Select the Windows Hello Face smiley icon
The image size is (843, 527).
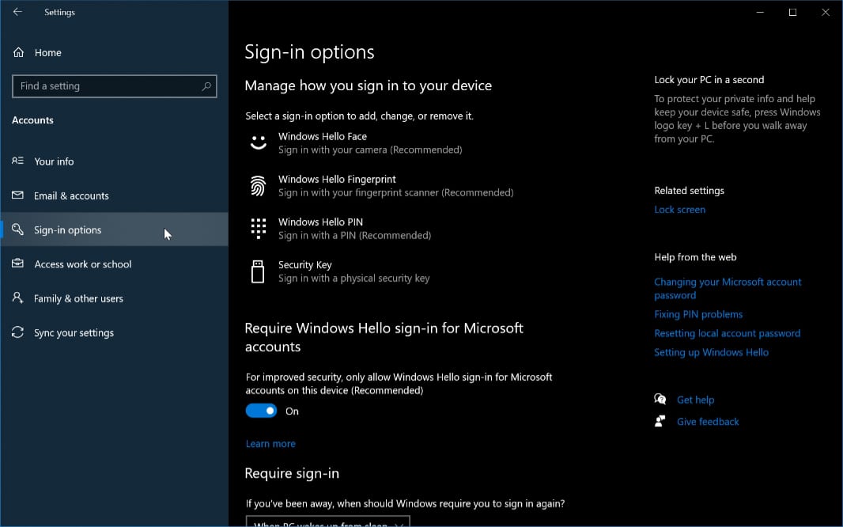[258, 142]
